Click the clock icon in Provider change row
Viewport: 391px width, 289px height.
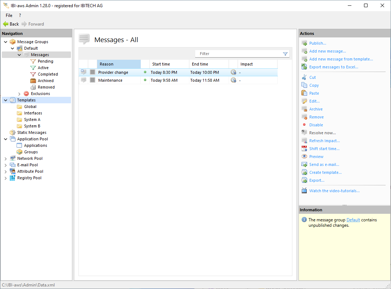coord(233,72)
